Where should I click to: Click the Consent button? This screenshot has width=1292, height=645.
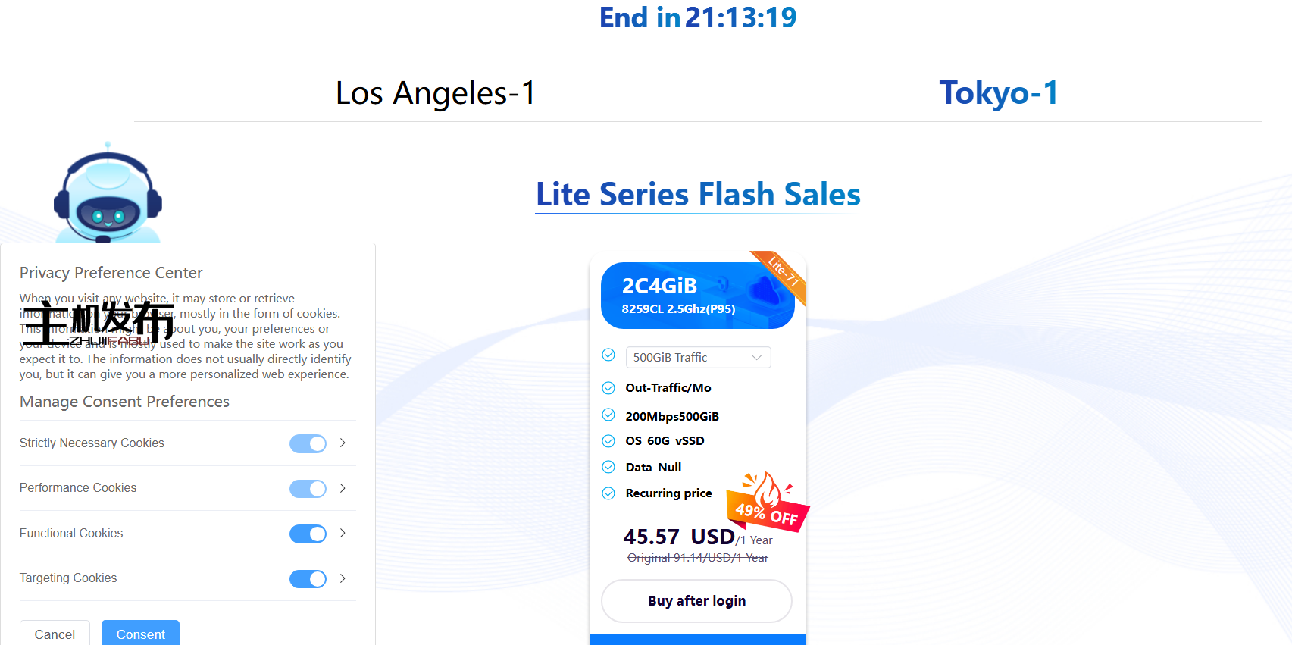(x=140, y=634)
